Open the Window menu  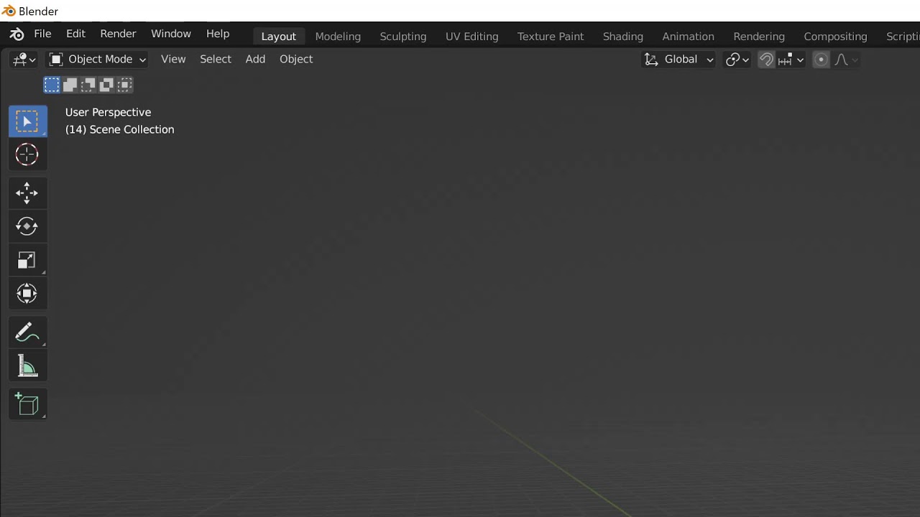pos(171,34)
